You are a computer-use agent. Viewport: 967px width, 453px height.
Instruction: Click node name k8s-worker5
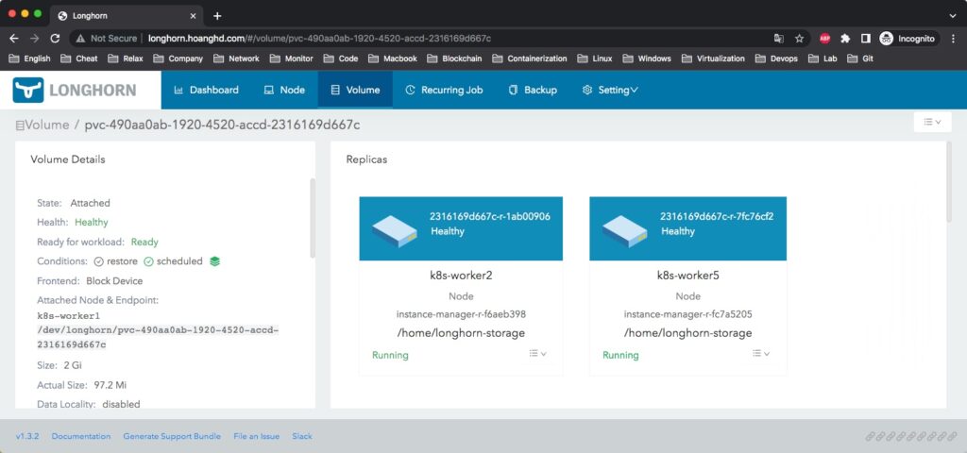tap(687, 276)
